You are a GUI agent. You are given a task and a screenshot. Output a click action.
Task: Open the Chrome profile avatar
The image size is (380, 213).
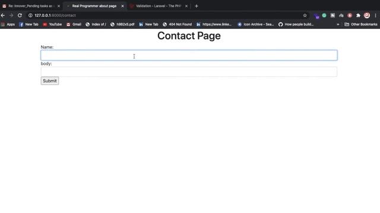[367, 15]
